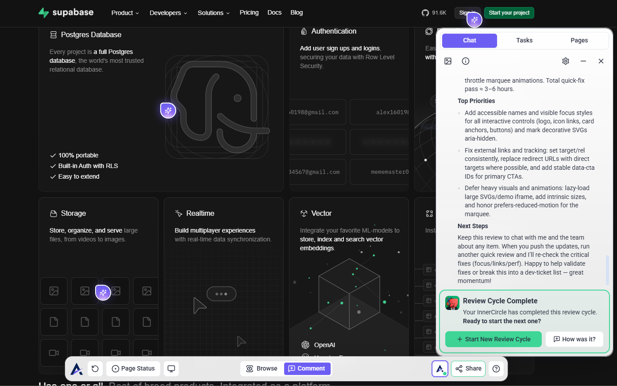Expand the Product dropdown menu
The width and height of the screenshot is (617, 386).
(x=125, y=13)
